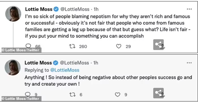Viewport: 198px width, 102px height.
Task: Open Lottie Moss avatar on first tweet
Action: [13, 14]
